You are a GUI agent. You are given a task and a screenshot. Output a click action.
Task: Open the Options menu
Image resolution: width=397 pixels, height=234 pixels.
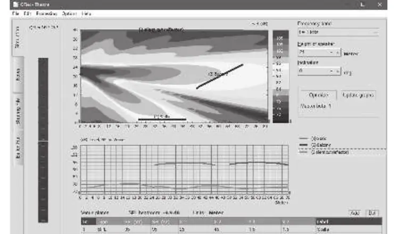click(x=69, y=13)
